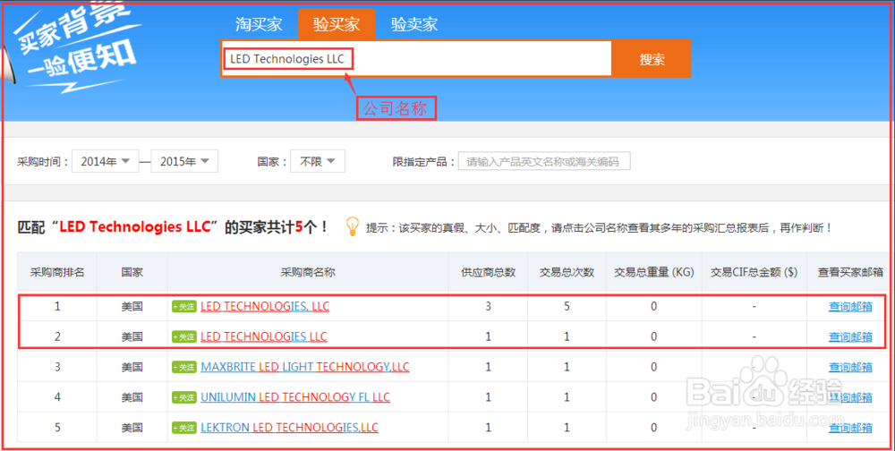The image size is (895, 451).
Task: Open MAXBRITE LED LIGHT TECHNOLOGY,LLC link
Action: coord(305,367)
